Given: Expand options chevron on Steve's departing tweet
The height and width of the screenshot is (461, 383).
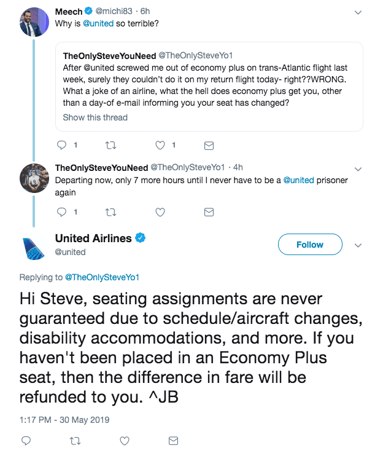Looking at the screenshot, I should click(x=358, y=168).
